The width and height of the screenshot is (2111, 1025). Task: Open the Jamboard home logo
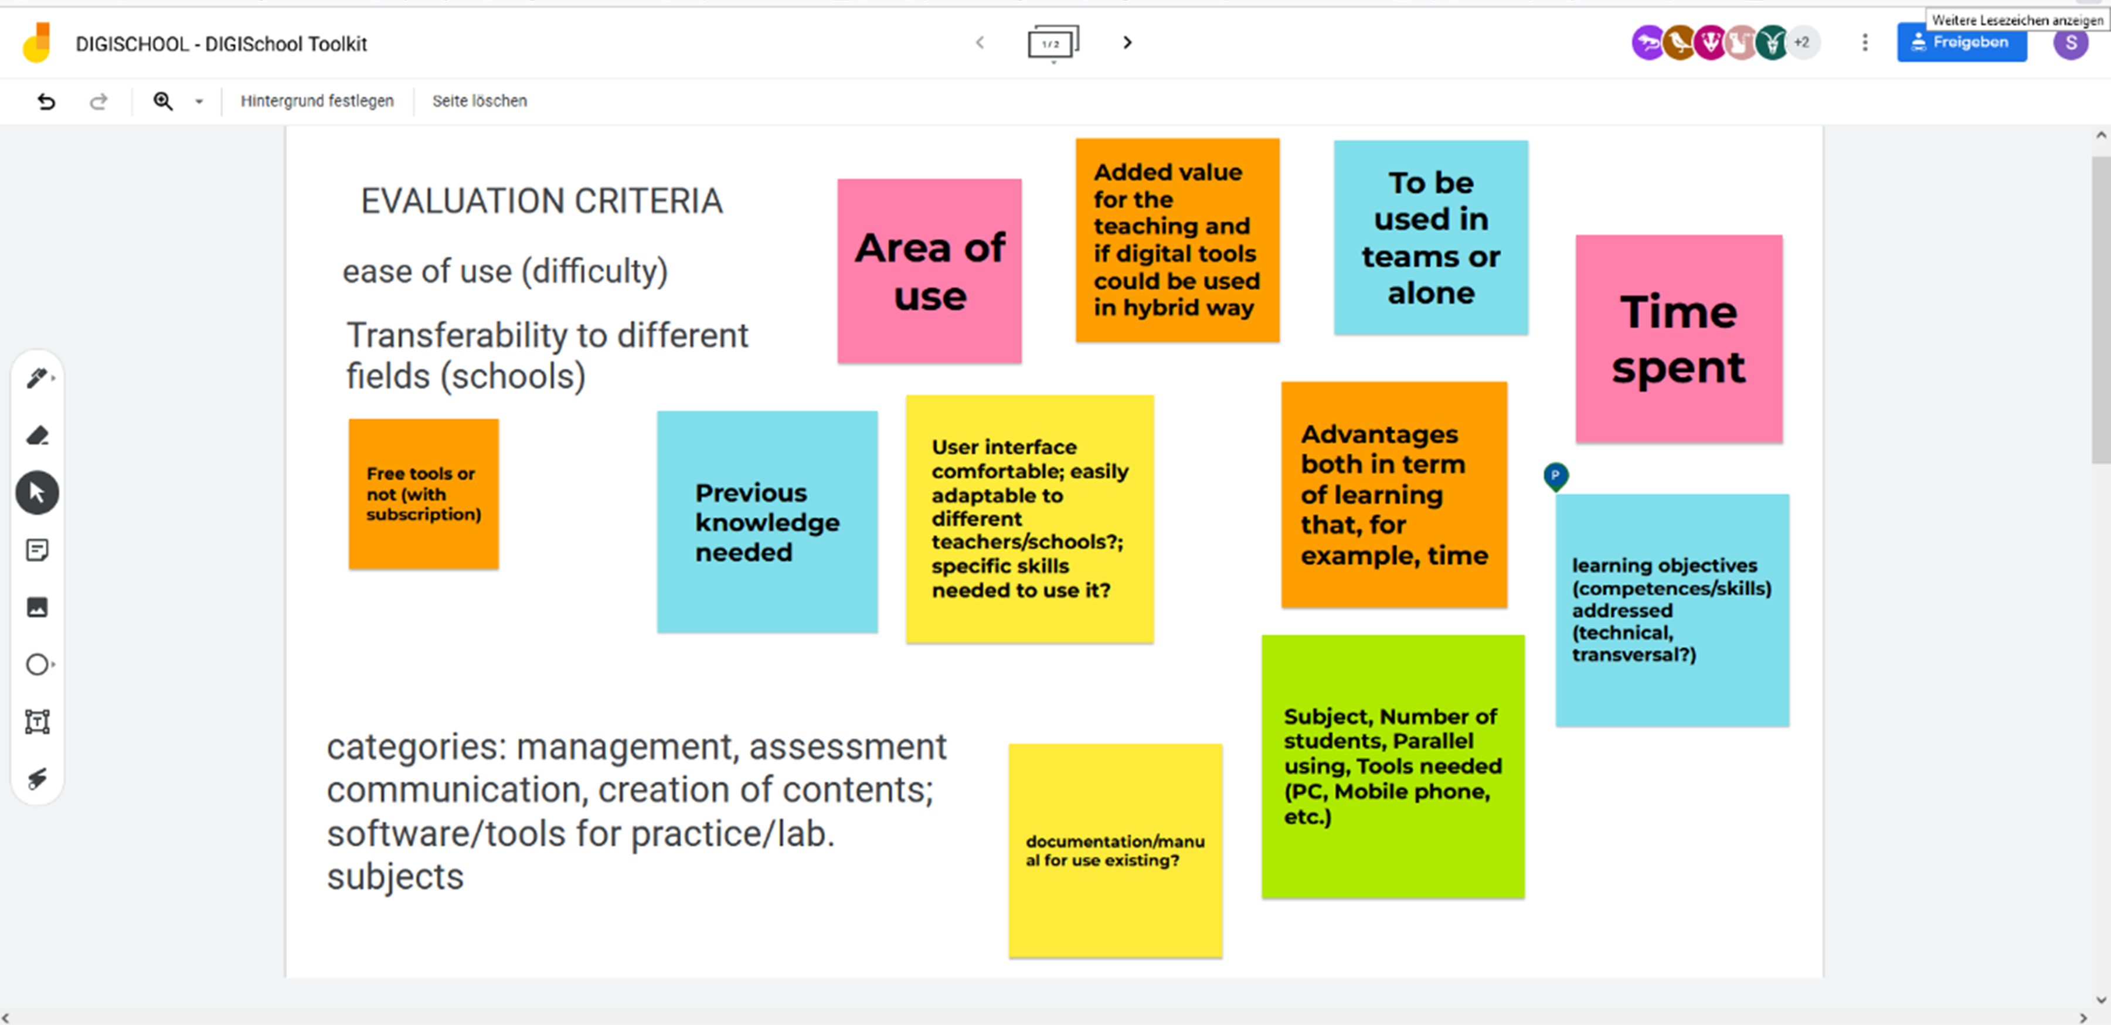click(x=37, y=43)
